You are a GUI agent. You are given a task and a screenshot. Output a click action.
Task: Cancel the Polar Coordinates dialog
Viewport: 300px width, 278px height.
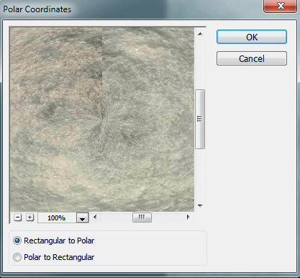252,58
